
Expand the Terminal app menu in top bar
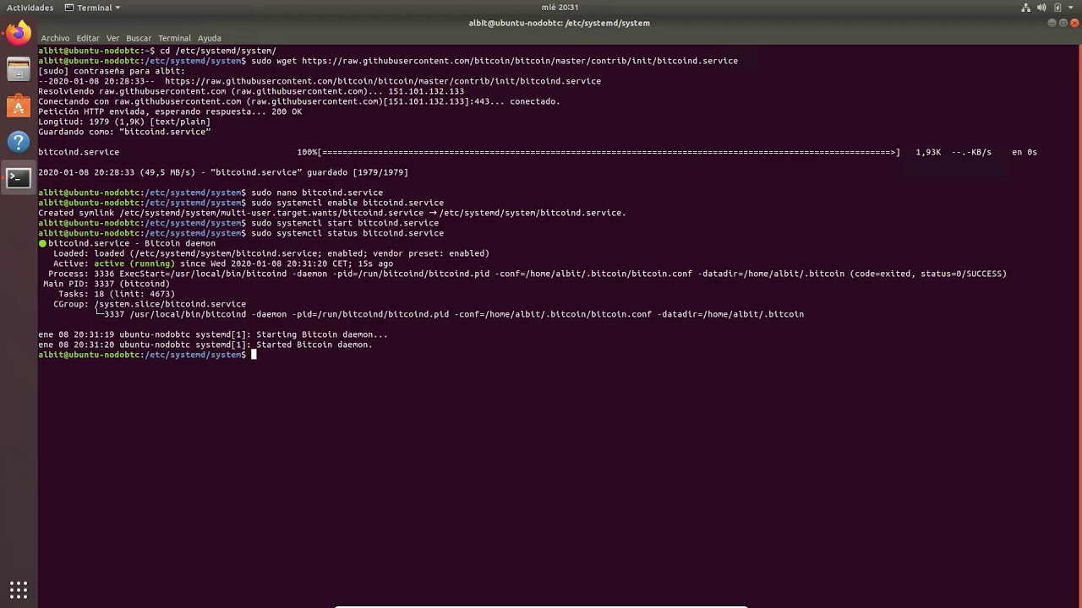click(x=93, y=8)
